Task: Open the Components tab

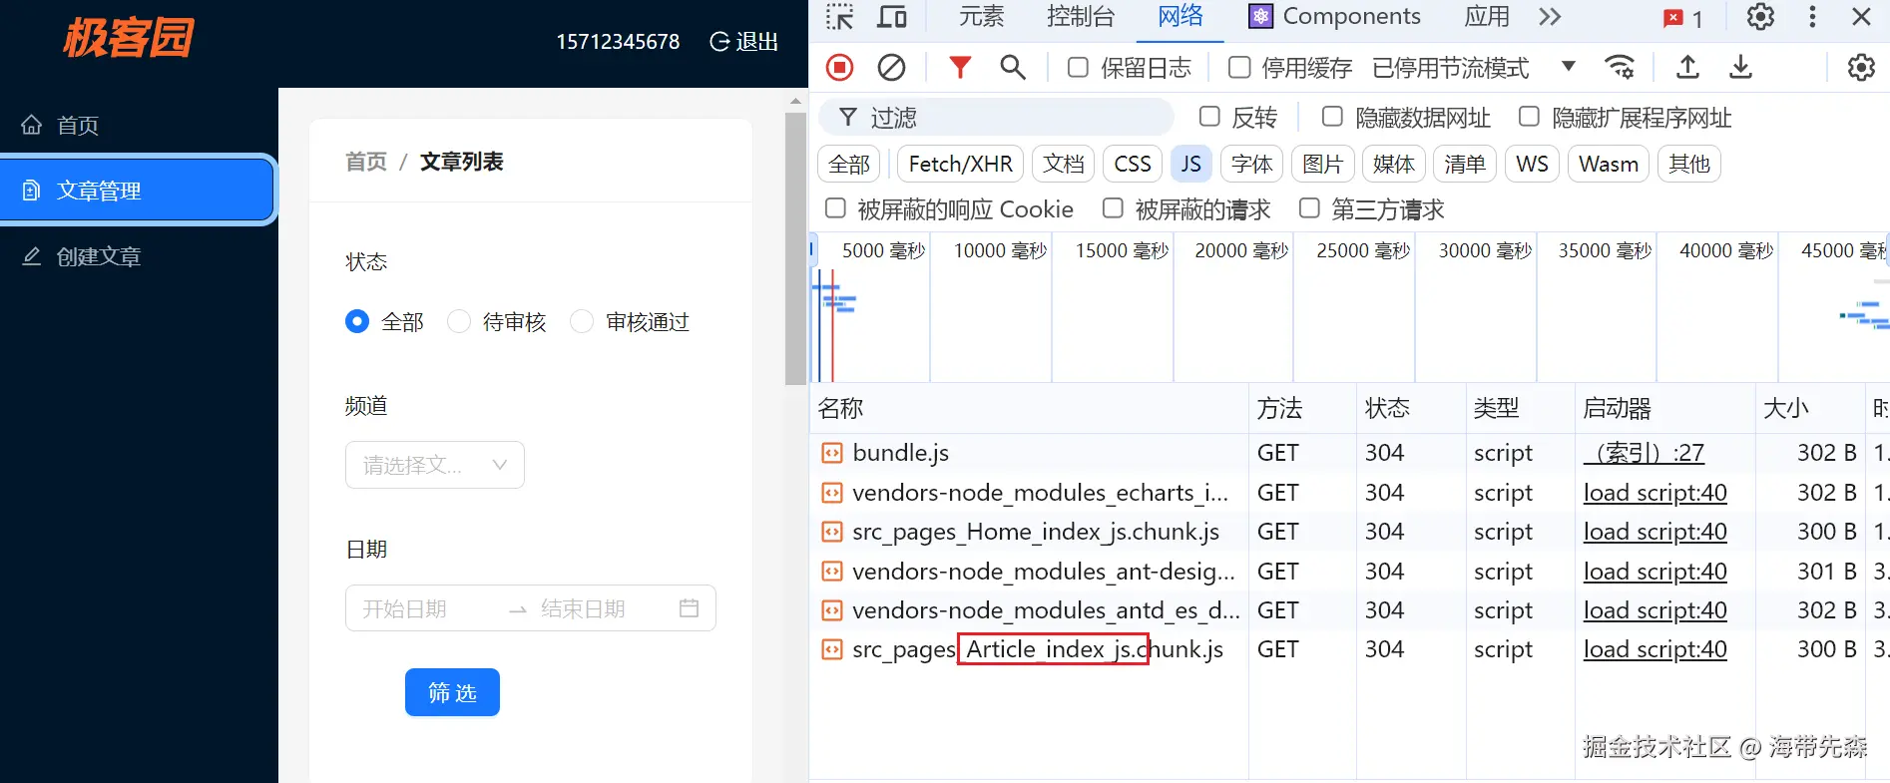Action: 1334,17
